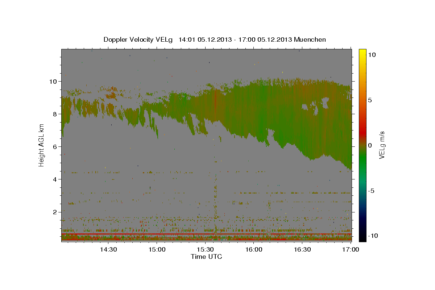
Task: Click the height tick label 10
Action: (53, 81)
